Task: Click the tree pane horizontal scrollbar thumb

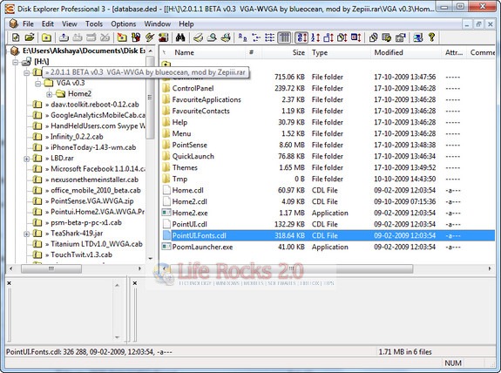Action: [51, 268]
